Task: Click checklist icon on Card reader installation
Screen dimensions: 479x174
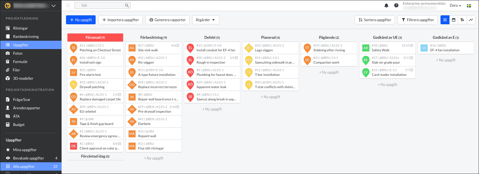Action: [x=412, y=70]
